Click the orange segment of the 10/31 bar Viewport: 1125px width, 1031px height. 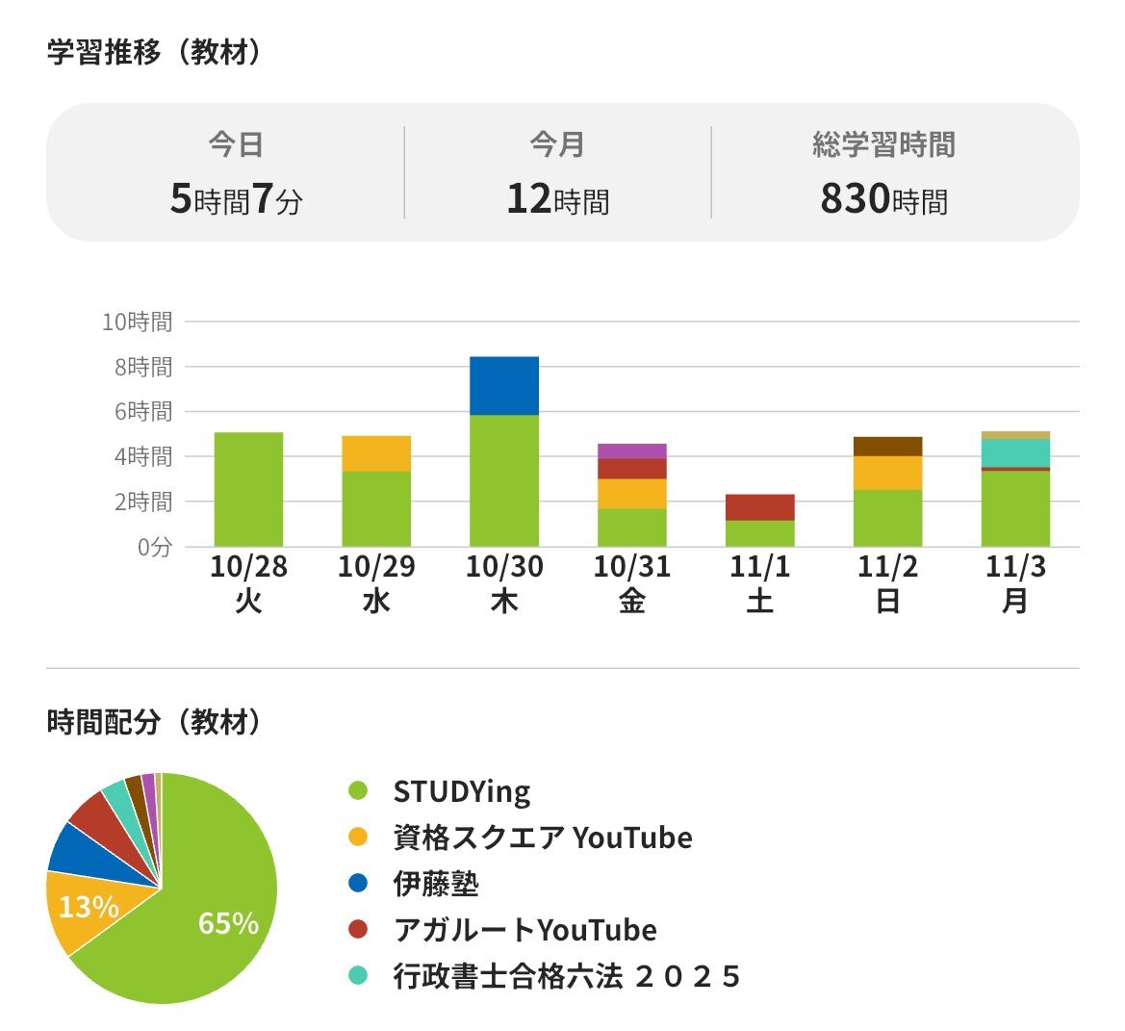(631, 495)
